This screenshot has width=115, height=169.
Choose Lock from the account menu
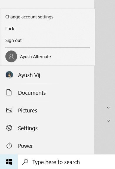[x=10, y=29]
